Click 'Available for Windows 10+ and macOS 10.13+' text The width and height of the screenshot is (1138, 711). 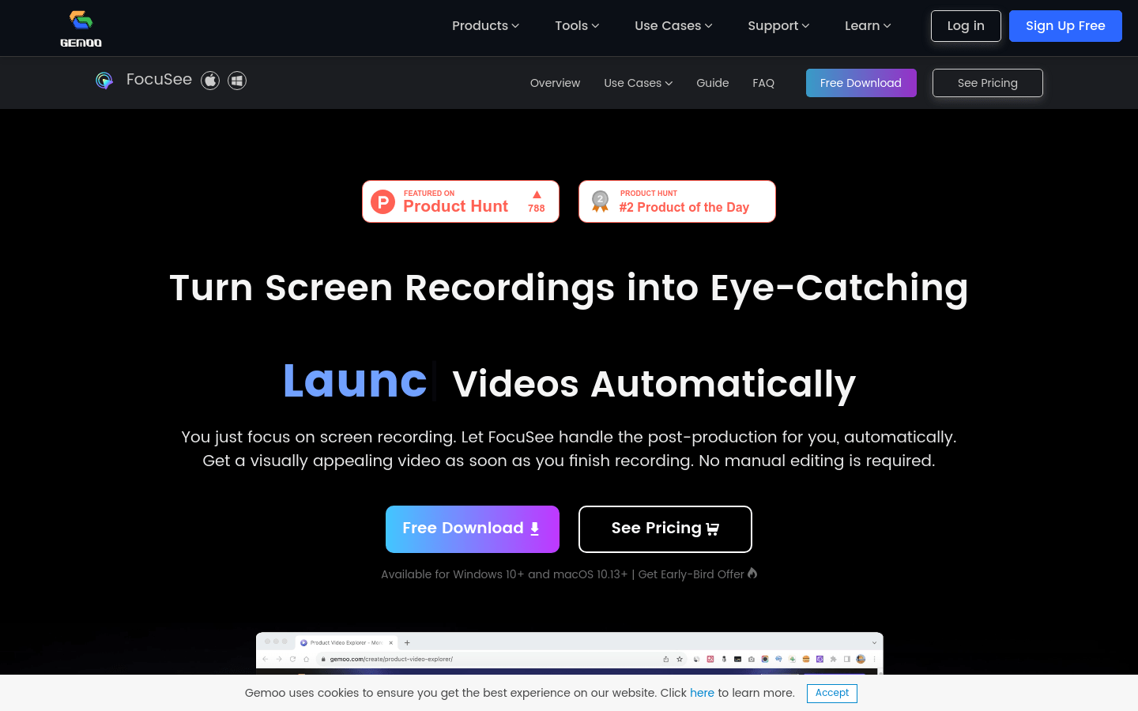coord(504,574)
